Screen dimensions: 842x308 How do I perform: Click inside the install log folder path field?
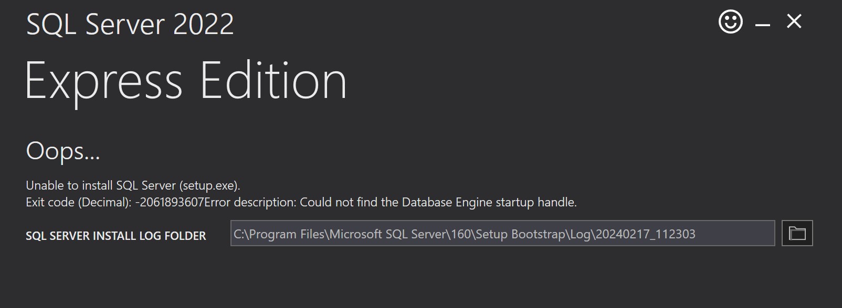pyautogui.click(x=502, y=233)
